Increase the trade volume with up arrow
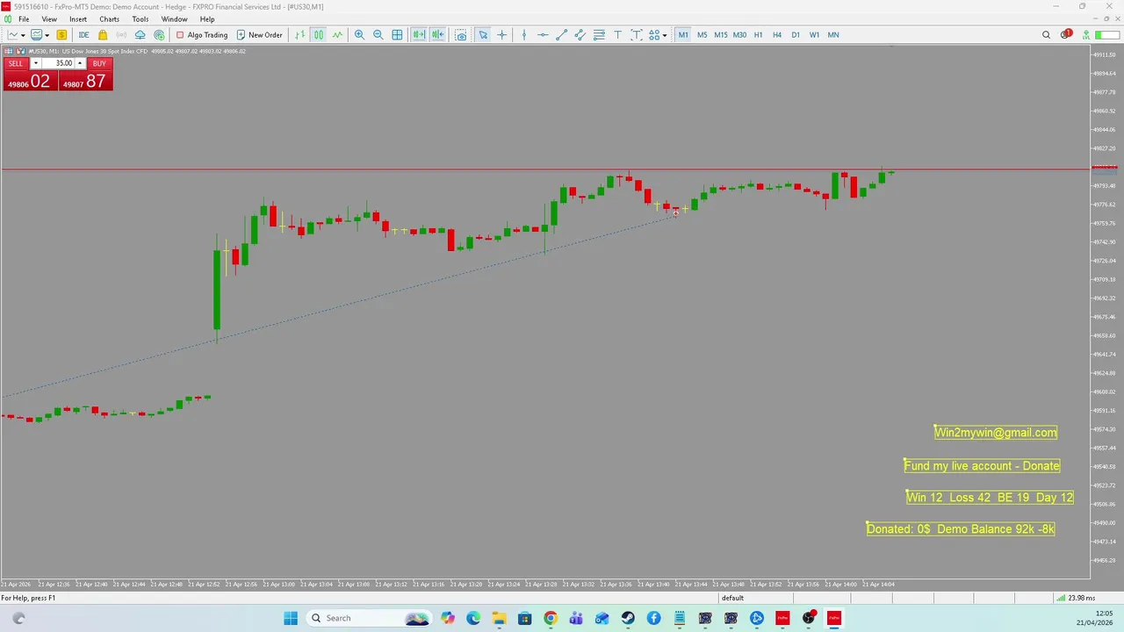1124x632 pixels. pos(80,63)
